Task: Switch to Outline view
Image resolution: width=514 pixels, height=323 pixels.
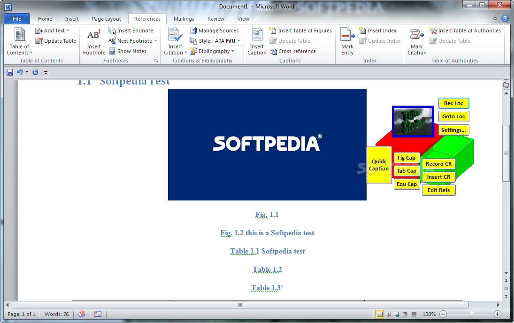Action: pyautogui.click(x=406, y=314)
